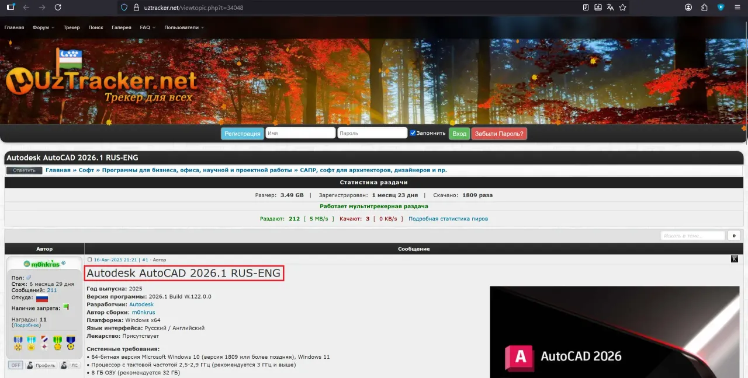
Task: Click the Имя username field
Action: coord(300,133)
